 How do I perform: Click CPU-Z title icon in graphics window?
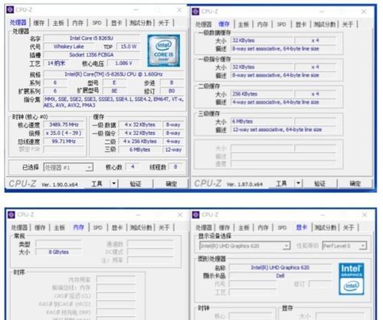point(196,214)
